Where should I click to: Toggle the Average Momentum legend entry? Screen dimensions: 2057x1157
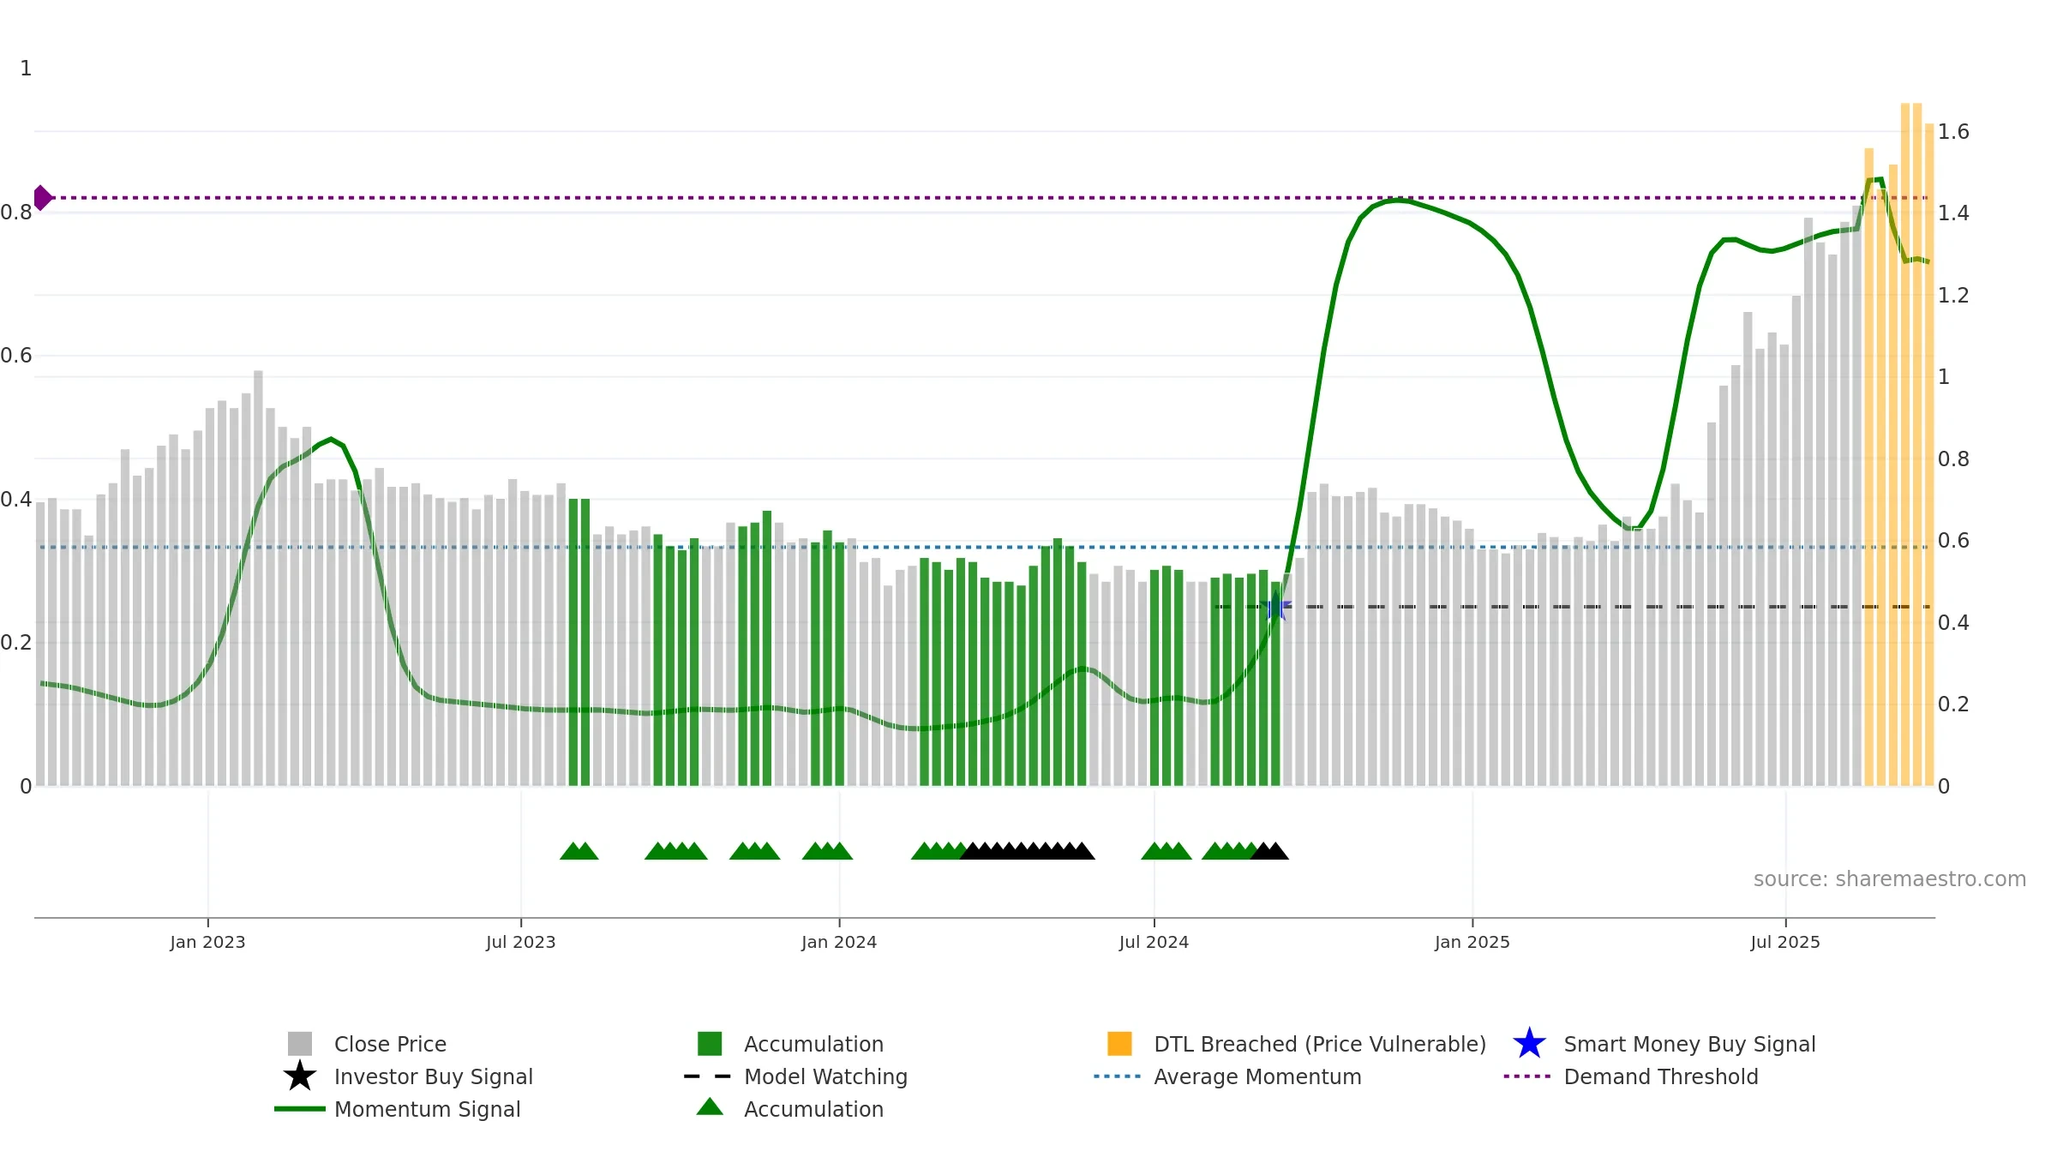tap(1227, 1076)
